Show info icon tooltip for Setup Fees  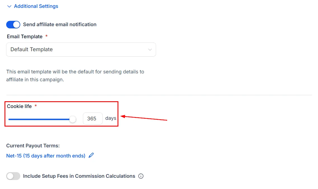tap(141, 176)
